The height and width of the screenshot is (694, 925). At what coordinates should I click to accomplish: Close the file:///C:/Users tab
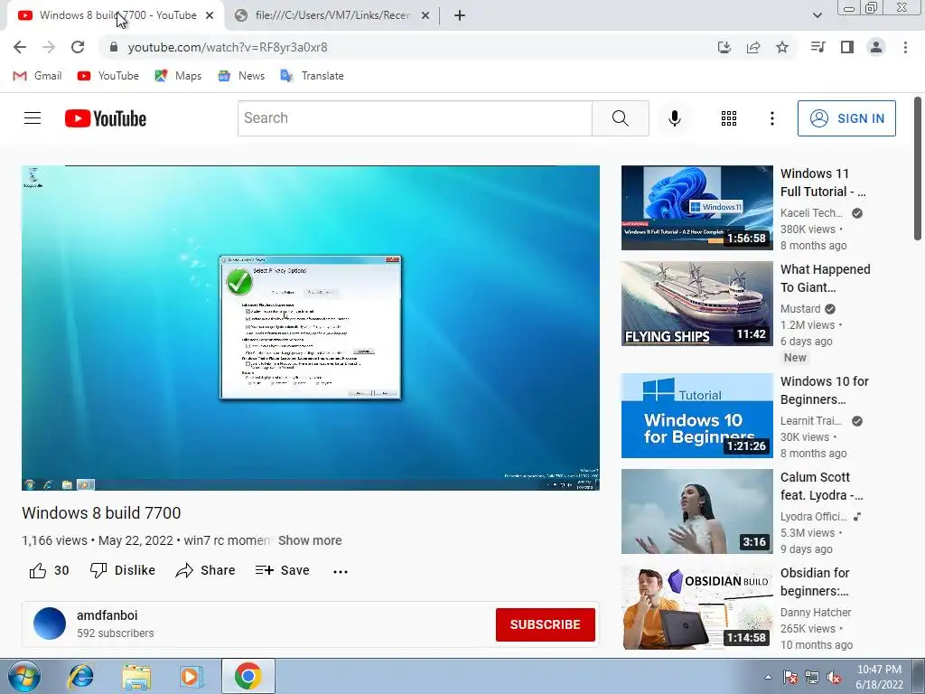(x=425, y=16)
